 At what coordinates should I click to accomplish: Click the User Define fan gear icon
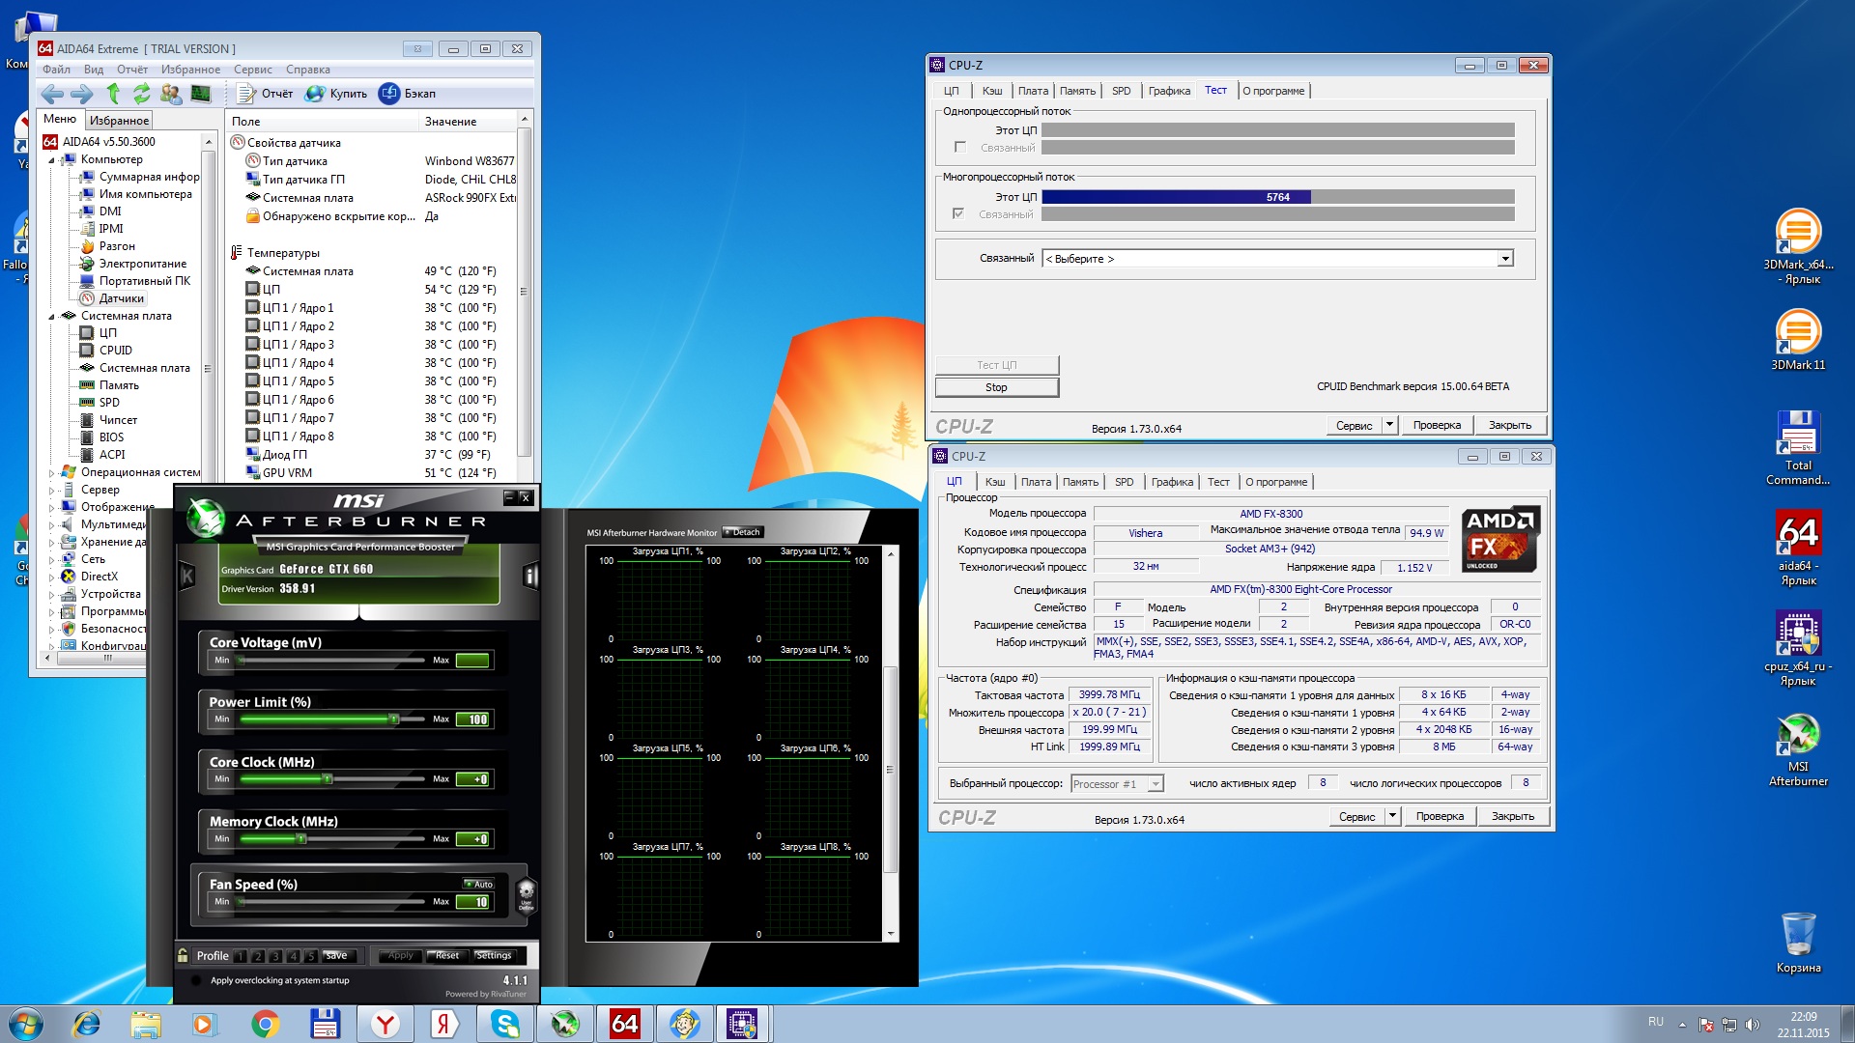point(527,893)
